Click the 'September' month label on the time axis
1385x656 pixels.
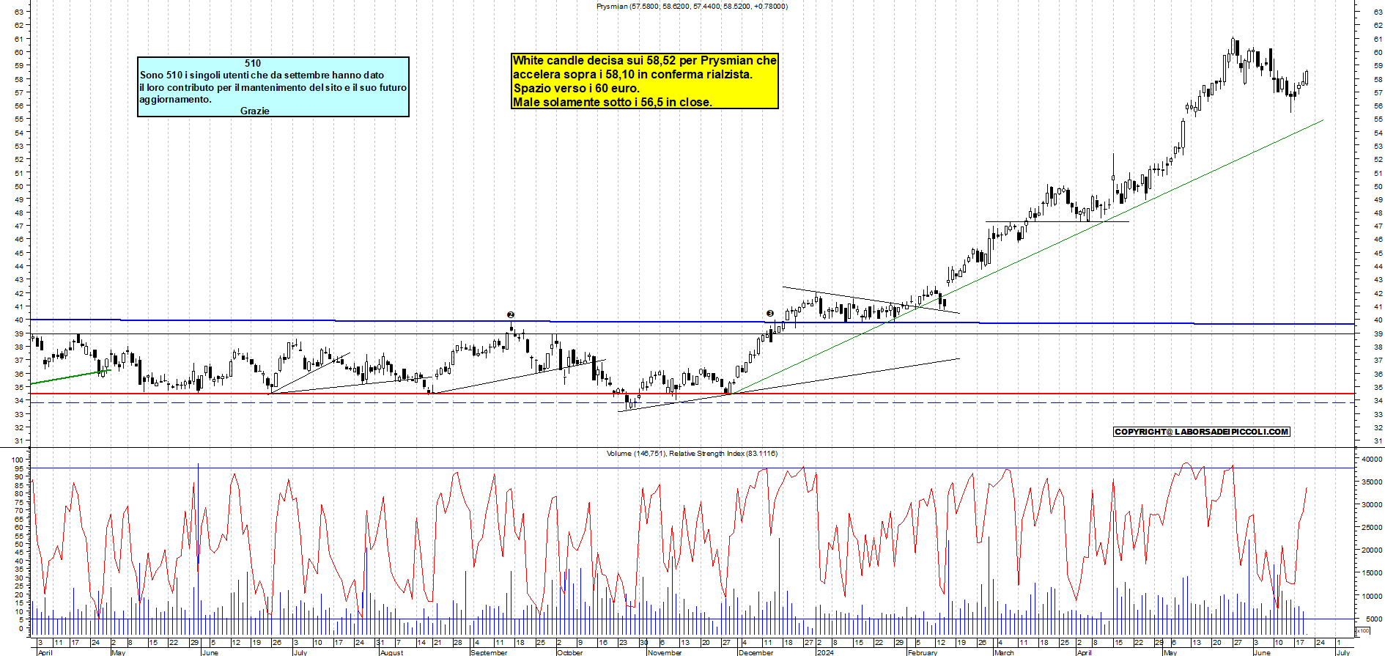pos(489,652)
